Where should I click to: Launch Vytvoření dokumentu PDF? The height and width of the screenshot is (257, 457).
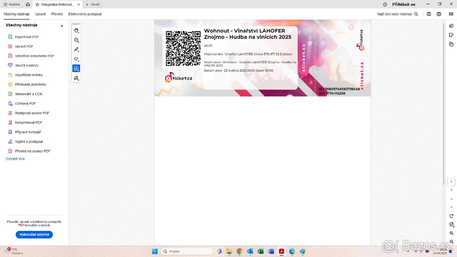coord(31,56)
